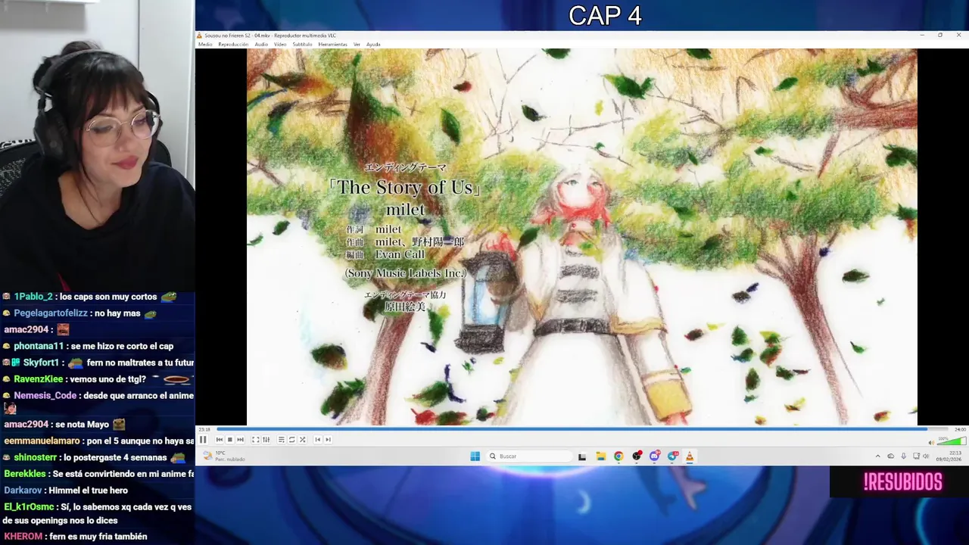Seek on the VLC progress bar
The height and width of the screenshot is (545, 969).
582,429
